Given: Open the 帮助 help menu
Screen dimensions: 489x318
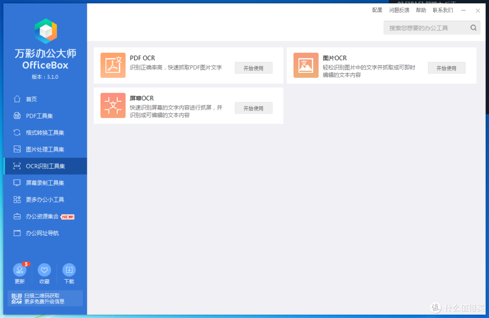Looking at the screenshot, I should (x=421, y=10).
